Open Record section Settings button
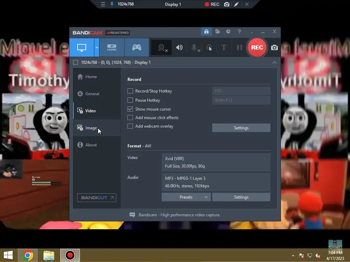 tap(241, 128)
